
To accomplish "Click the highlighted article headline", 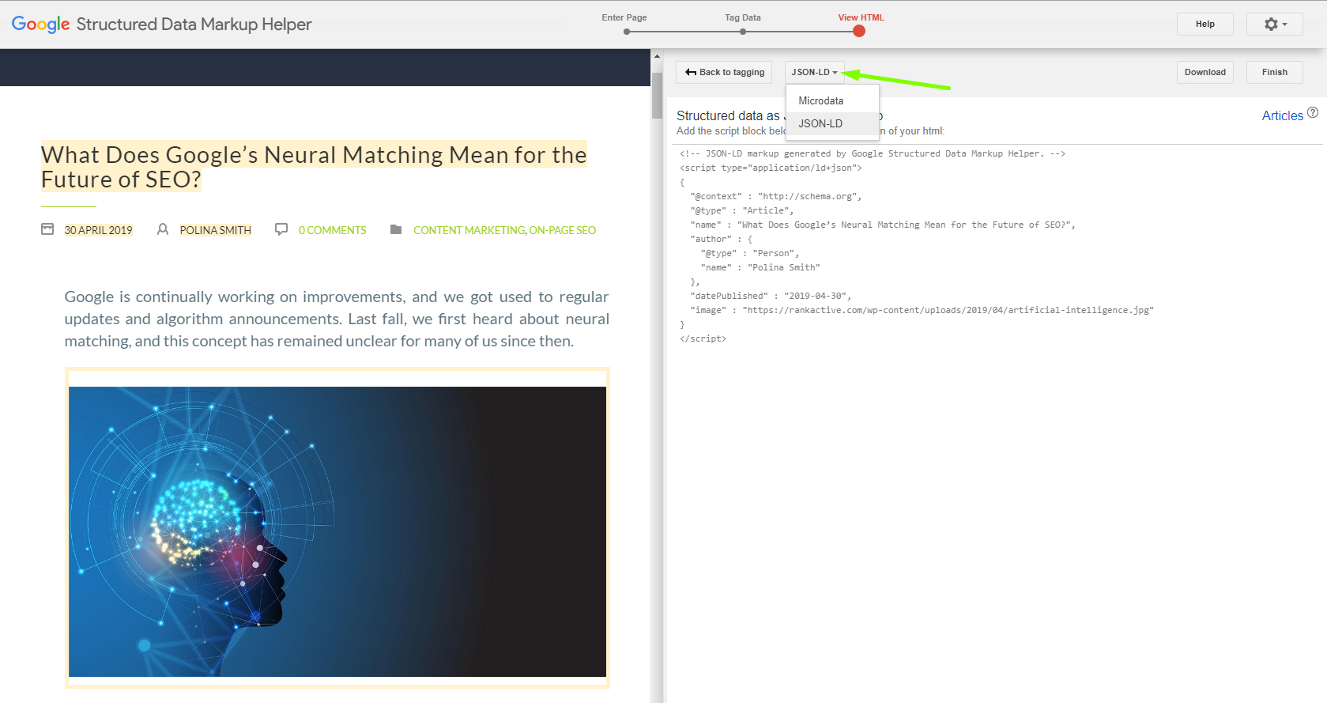I will (314, 167).
